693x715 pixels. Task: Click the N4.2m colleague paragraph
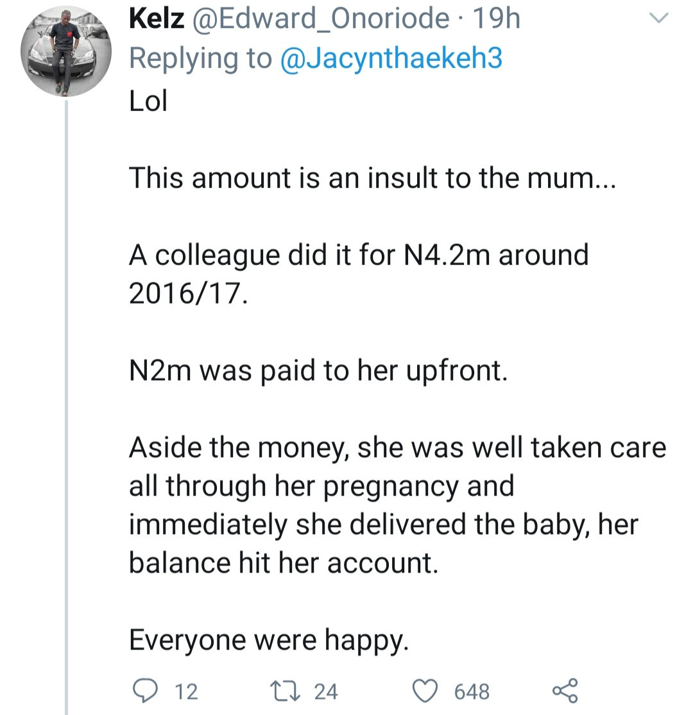pos(359,273)
